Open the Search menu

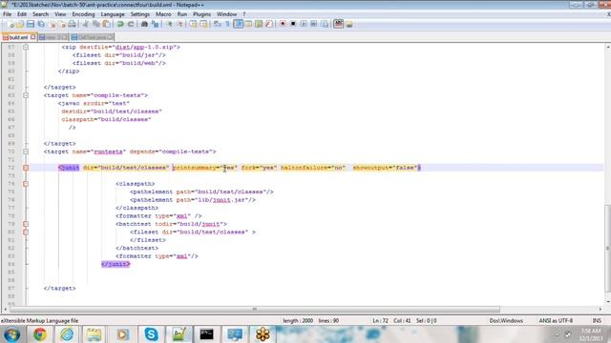click(40, 14)
